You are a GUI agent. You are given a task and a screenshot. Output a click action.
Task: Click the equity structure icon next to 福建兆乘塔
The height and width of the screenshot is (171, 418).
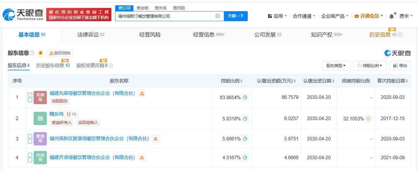[x=142, y=93]
